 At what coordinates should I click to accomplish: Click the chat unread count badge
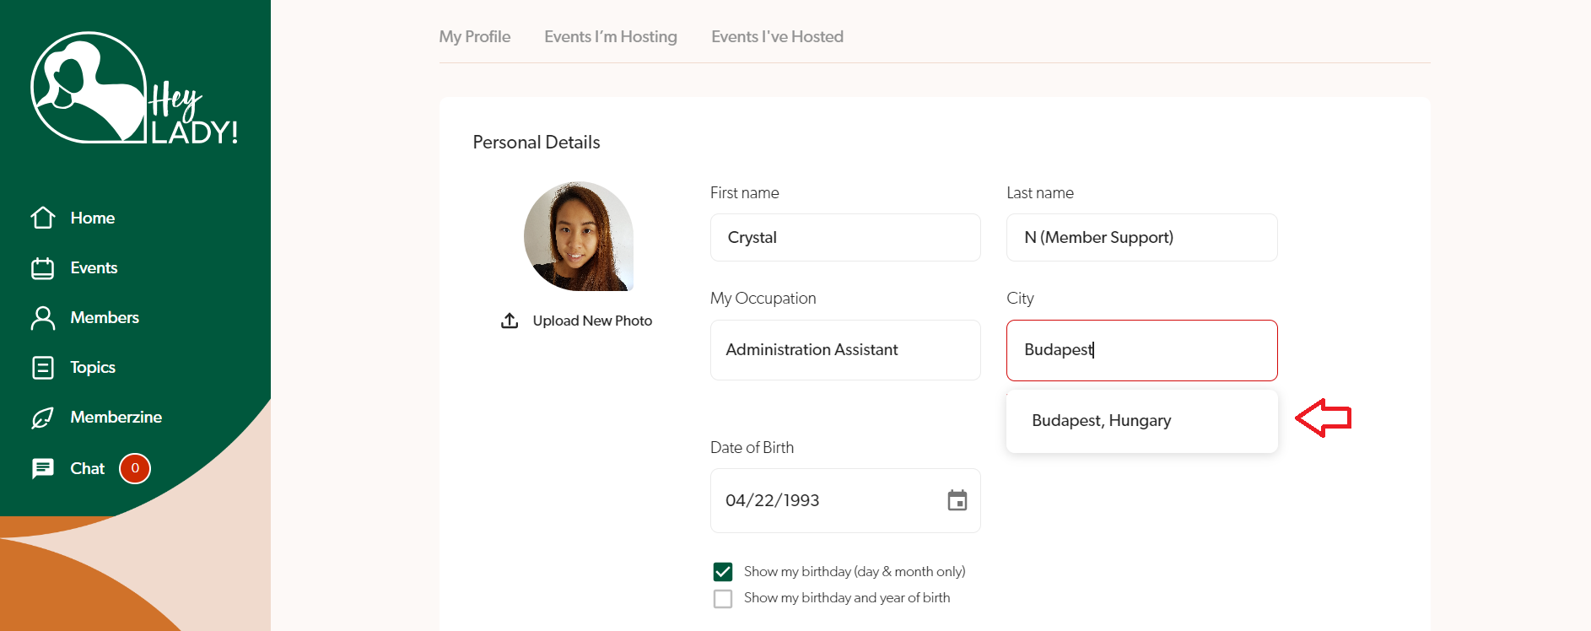click(x=135, y=468)
